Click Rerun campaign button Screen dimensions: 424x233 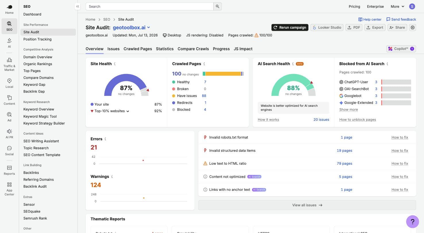pyautogui.click(x=290, y=28)
